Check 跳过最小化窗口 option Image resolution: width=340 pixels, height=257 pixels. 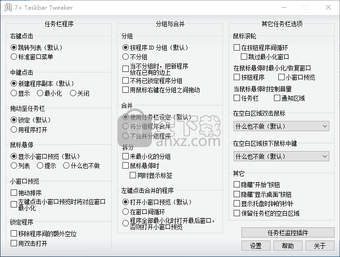[x=265, y=57]
